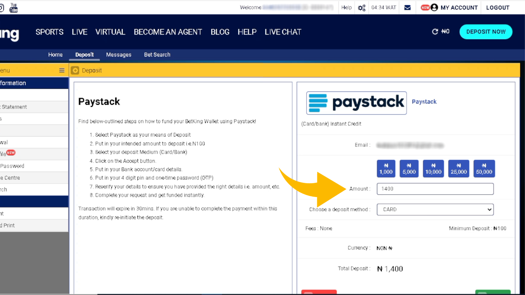This screenshot has height=295, width=525.
Task: Click step 'Click on the Accept button.'
Action: click(125, 161)
